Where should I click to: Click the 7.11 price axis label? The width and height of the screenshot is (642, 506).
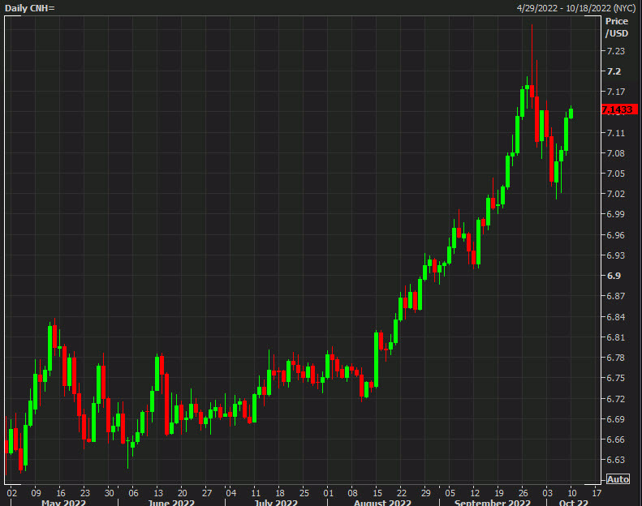click(616, 133)
